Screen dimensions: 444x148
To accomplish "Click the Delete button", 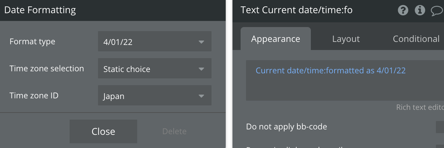I will 174,131.
